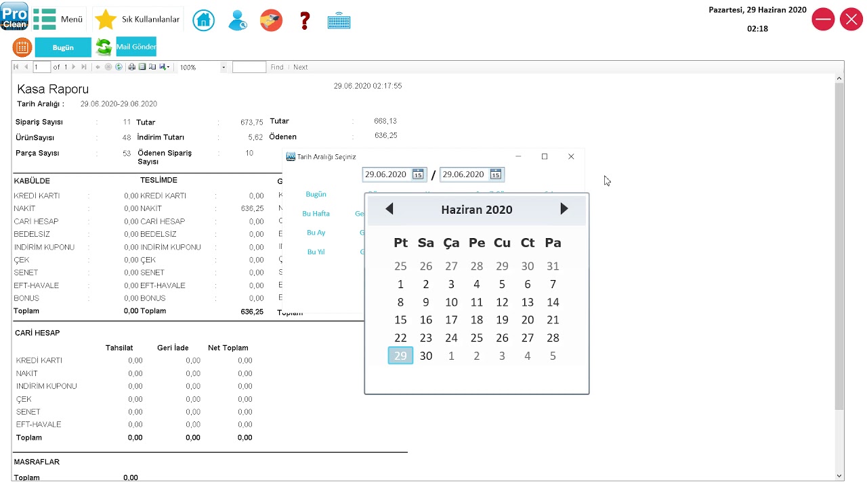This screenshot has width=867, height=487.
Task: Select day 15 in the calendar
Action: click(x=400, y=320)
